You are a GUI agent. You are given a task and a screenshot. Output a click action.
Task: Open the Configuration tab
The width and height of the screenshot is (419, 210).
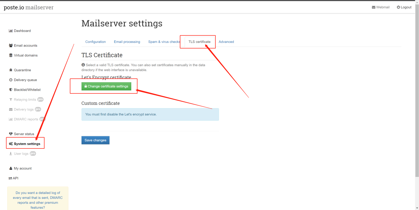[x=95, y=42]
